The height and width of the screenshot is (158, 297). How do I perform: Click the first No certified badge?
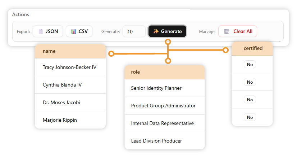250,65
